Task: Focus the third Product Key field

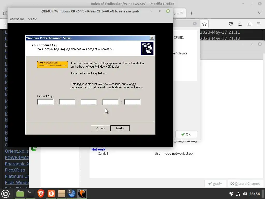Action: coord(89,102)
